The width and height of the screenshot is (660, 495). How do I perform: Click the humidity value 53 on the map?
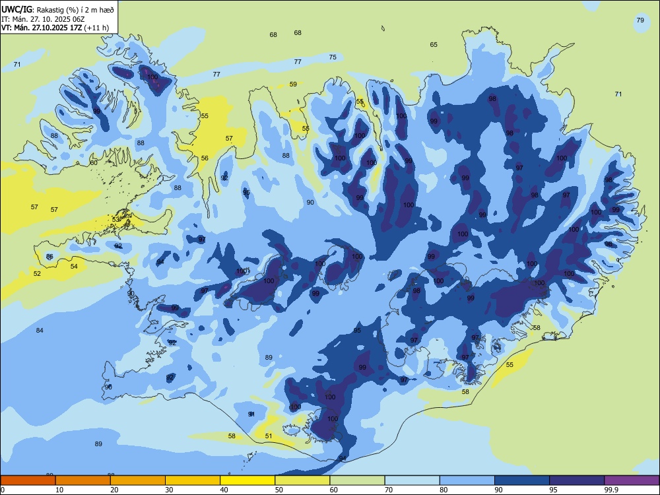(115, 219)
